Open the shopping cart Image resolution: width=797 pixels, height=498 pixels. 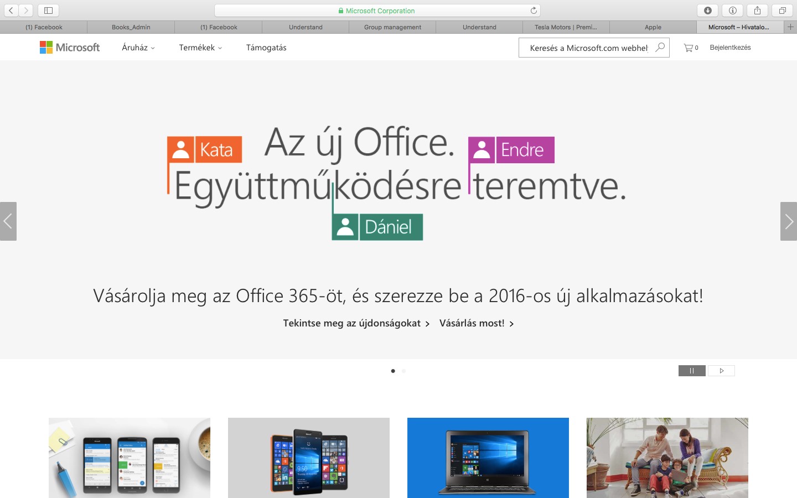pyautogui.click(x=691, y=48)
